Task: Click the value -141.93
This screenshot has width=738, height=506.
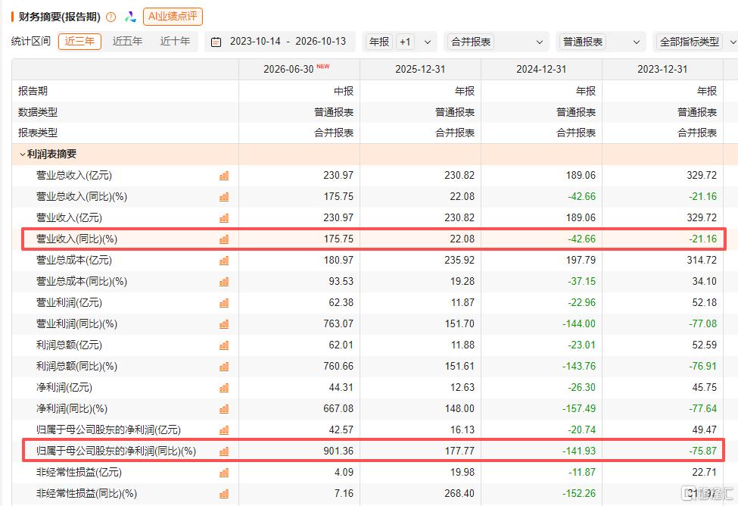Action: (x=579, y=451)
